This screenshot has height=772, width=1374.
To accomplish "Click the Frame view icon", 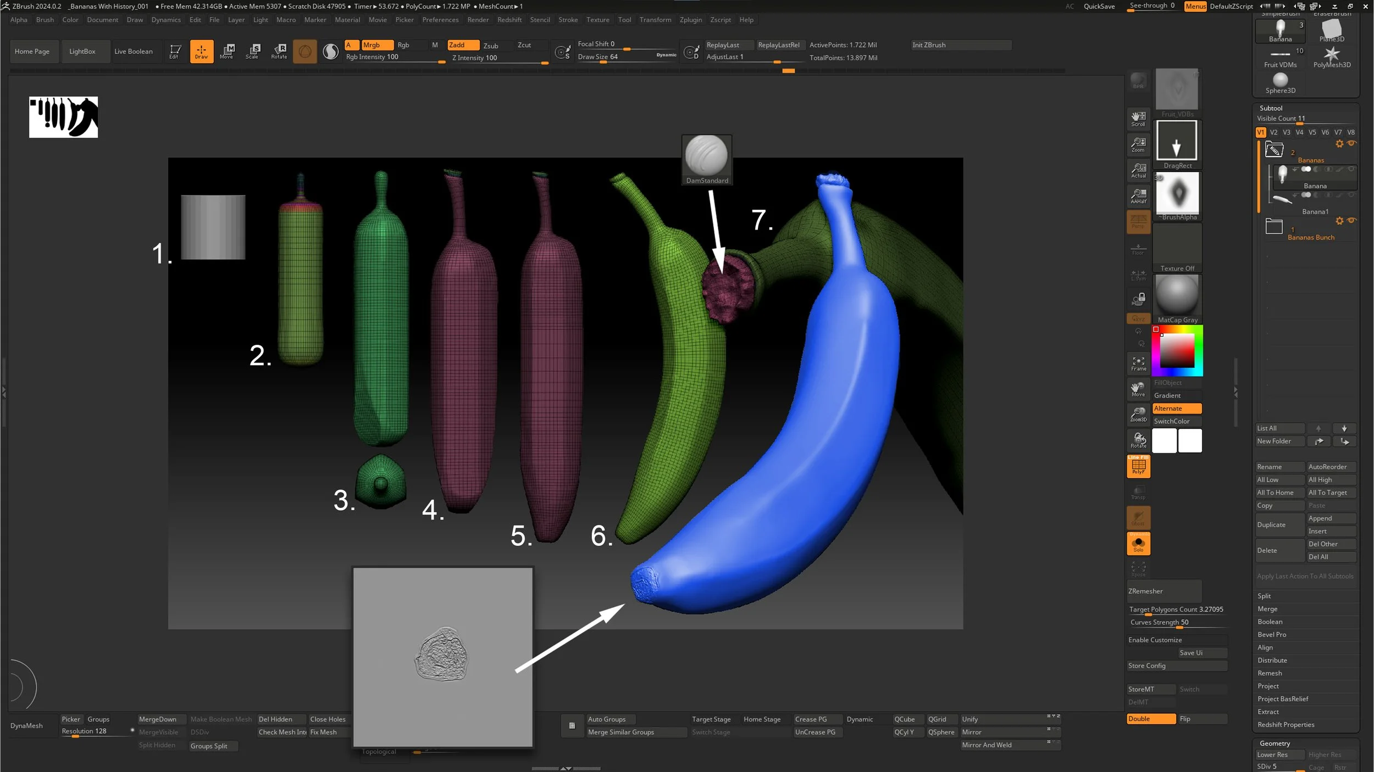I will [1138, 363].
